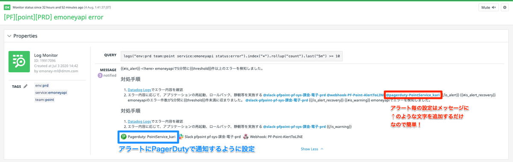Click the Webhook logo icon
The width and height of the screenshot is (513, 162).
coord(245,136)
